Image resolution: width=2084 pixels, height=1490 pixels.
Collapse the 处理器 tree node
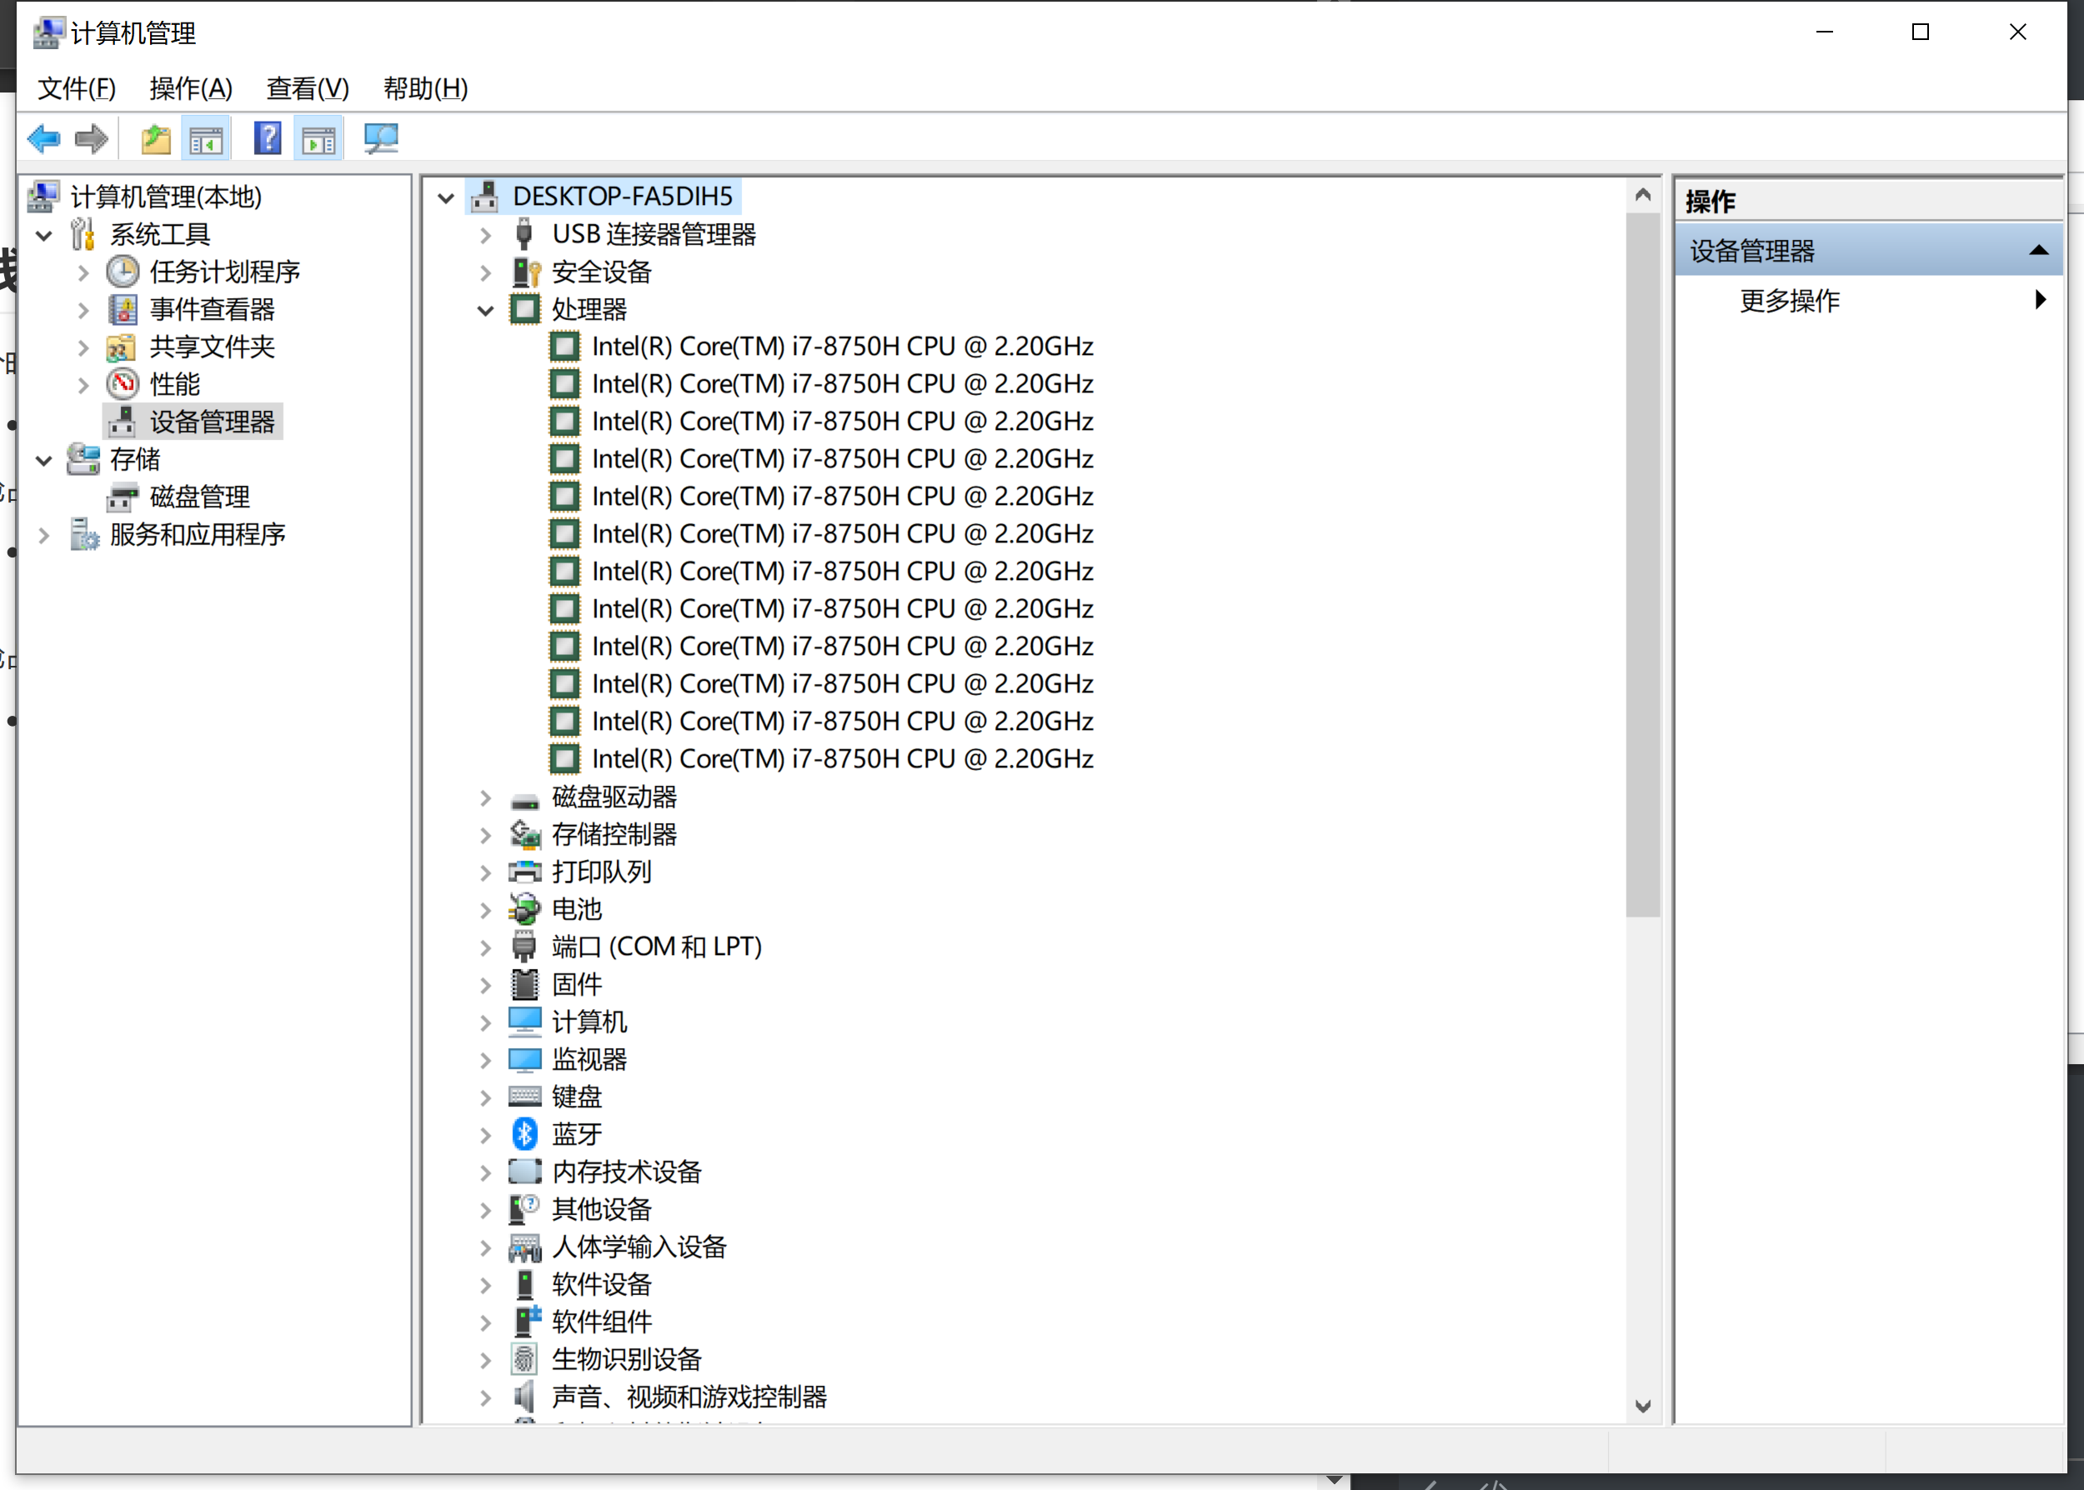tap(485, 310)
